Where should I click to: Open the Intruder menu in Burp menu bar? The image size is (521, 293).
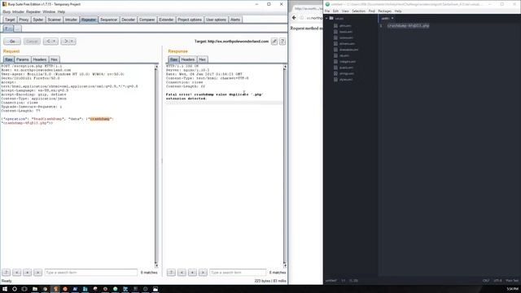(x=18, y=11)
